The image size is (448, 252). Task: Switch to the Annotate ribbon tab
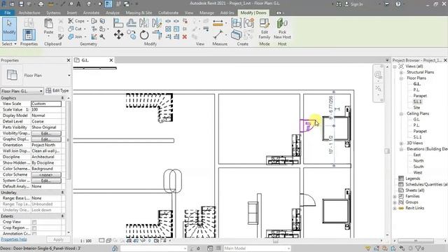click(91, 13)
